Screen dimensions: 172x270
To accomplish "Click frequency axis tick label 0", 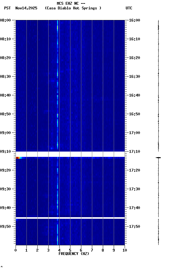I will coord(16,250).
